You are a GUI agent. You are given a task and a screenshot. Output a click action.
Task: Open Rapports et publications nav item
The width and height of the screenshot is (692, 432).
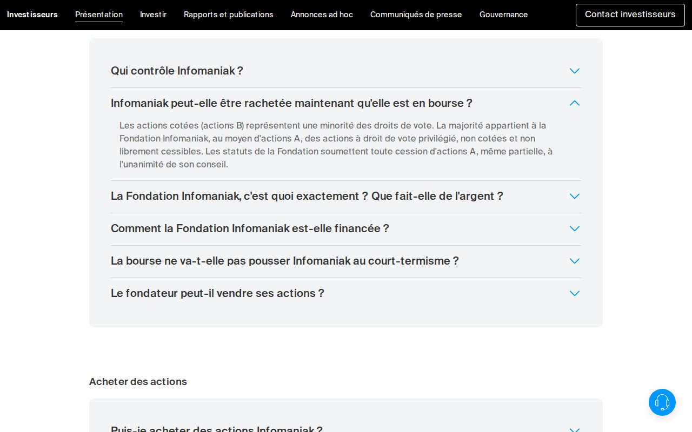[229, 15]
